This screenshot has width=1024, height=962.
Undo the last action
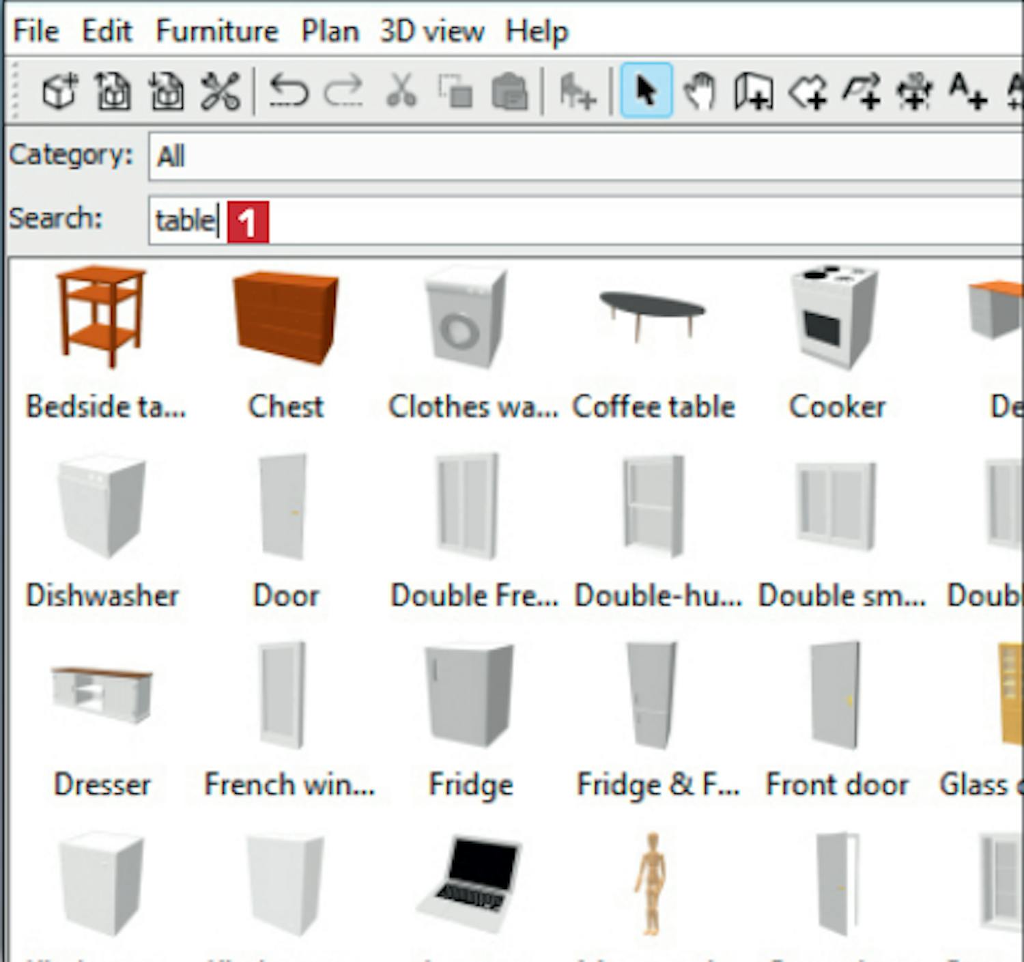click(289, 91)
